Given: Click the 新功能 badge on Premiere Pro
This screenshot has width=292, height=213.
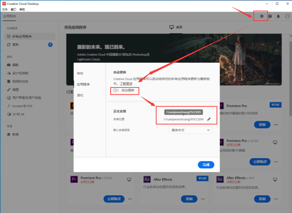Looking at the screenshot, I should click(x=275, y=104).
